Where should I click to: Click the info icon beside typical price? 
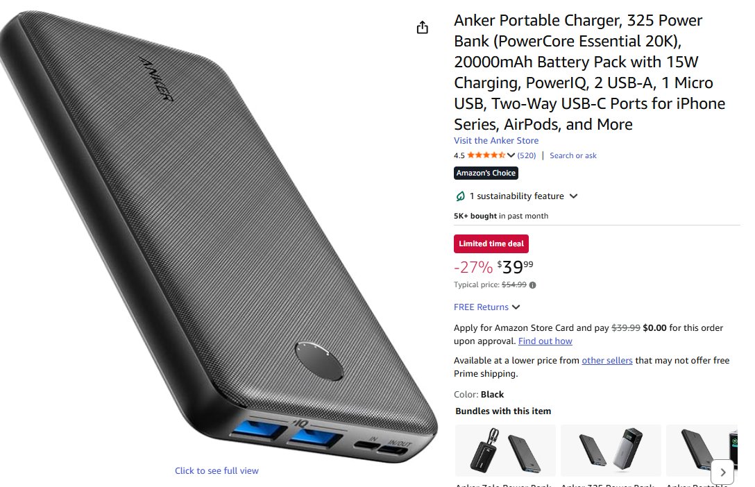(x=532, y=285)
